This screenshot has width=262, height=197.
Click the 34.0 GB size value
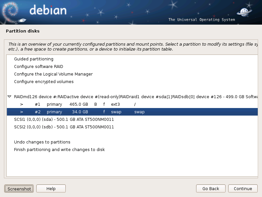coord(80,112)
